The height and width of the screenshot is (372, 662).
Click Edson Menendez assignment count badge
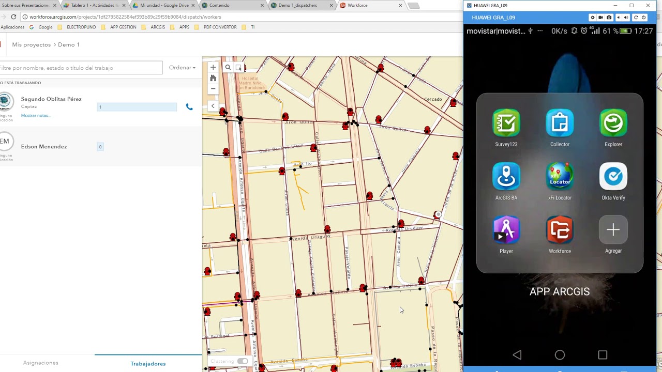(x=100, y=147)
